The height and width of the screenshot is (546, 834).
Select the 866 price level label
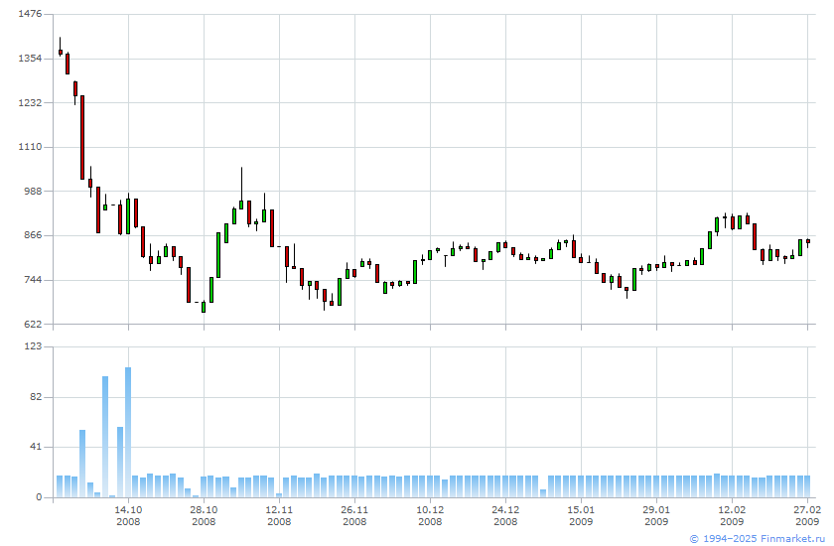32,235
